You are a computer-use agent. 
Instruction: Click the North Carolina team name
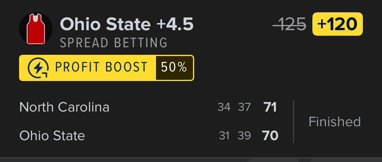[x=64, y=107]
